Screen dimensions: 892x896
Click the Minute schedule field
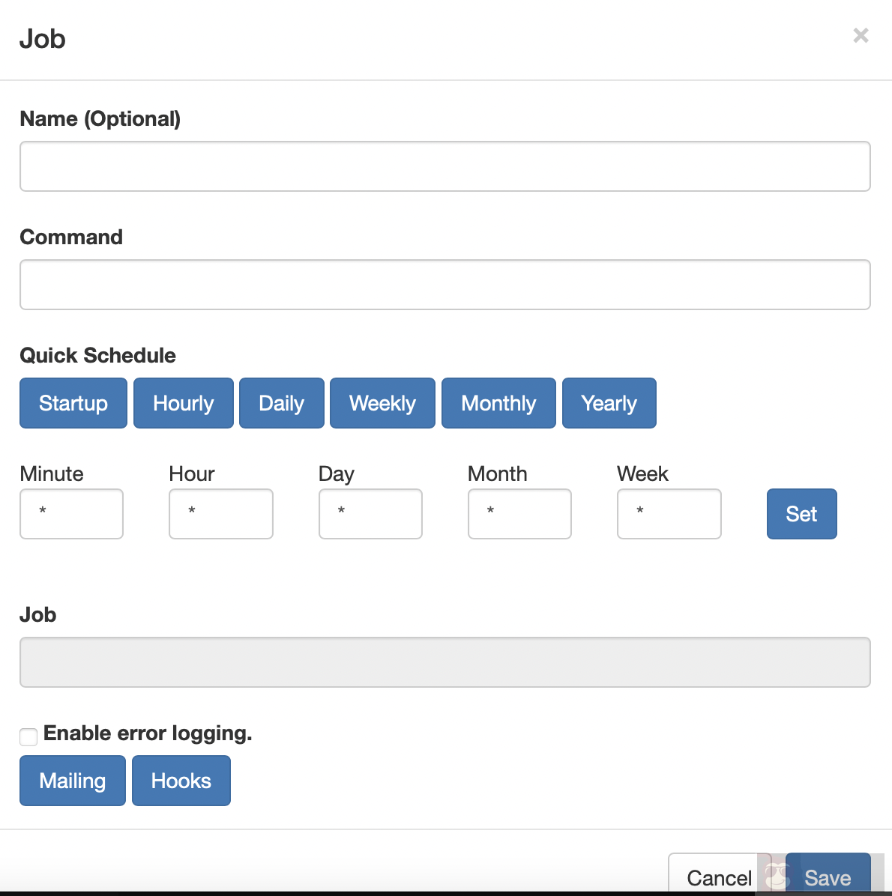(x=71, y=514)
